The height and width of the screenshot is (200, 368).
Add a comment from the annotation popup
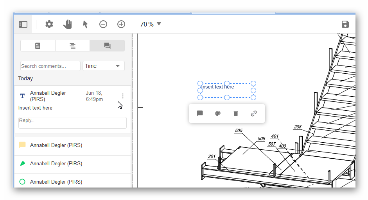pos(200,113)
